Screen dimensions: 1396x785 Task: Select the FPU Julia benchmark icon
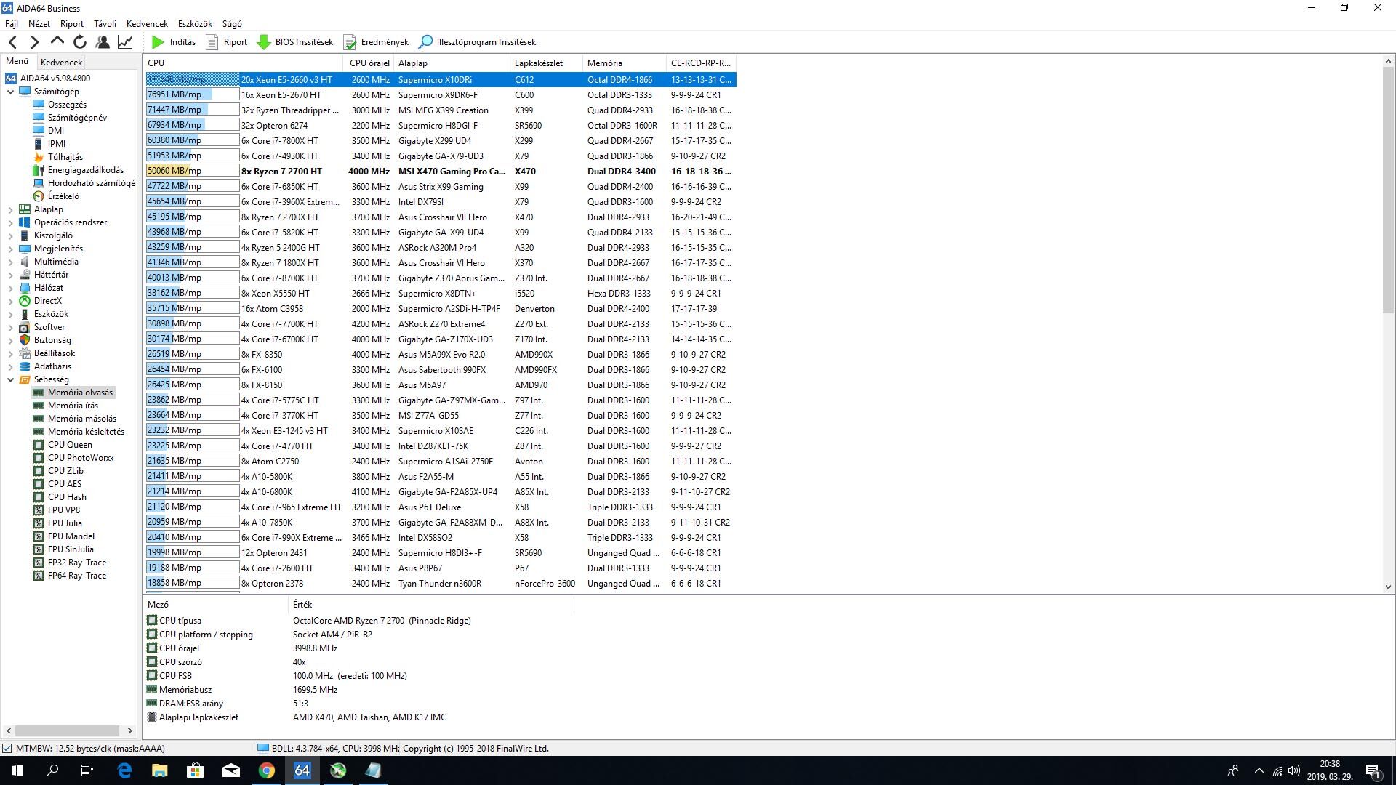(x=39, y=523)
